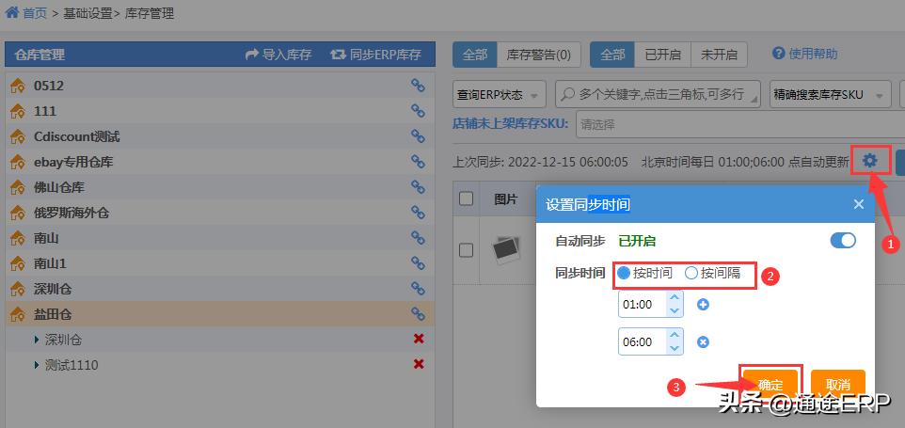Check the select-all checkbox in table header
The width and height of the screenshot is (905, 428).
[466, 199]
